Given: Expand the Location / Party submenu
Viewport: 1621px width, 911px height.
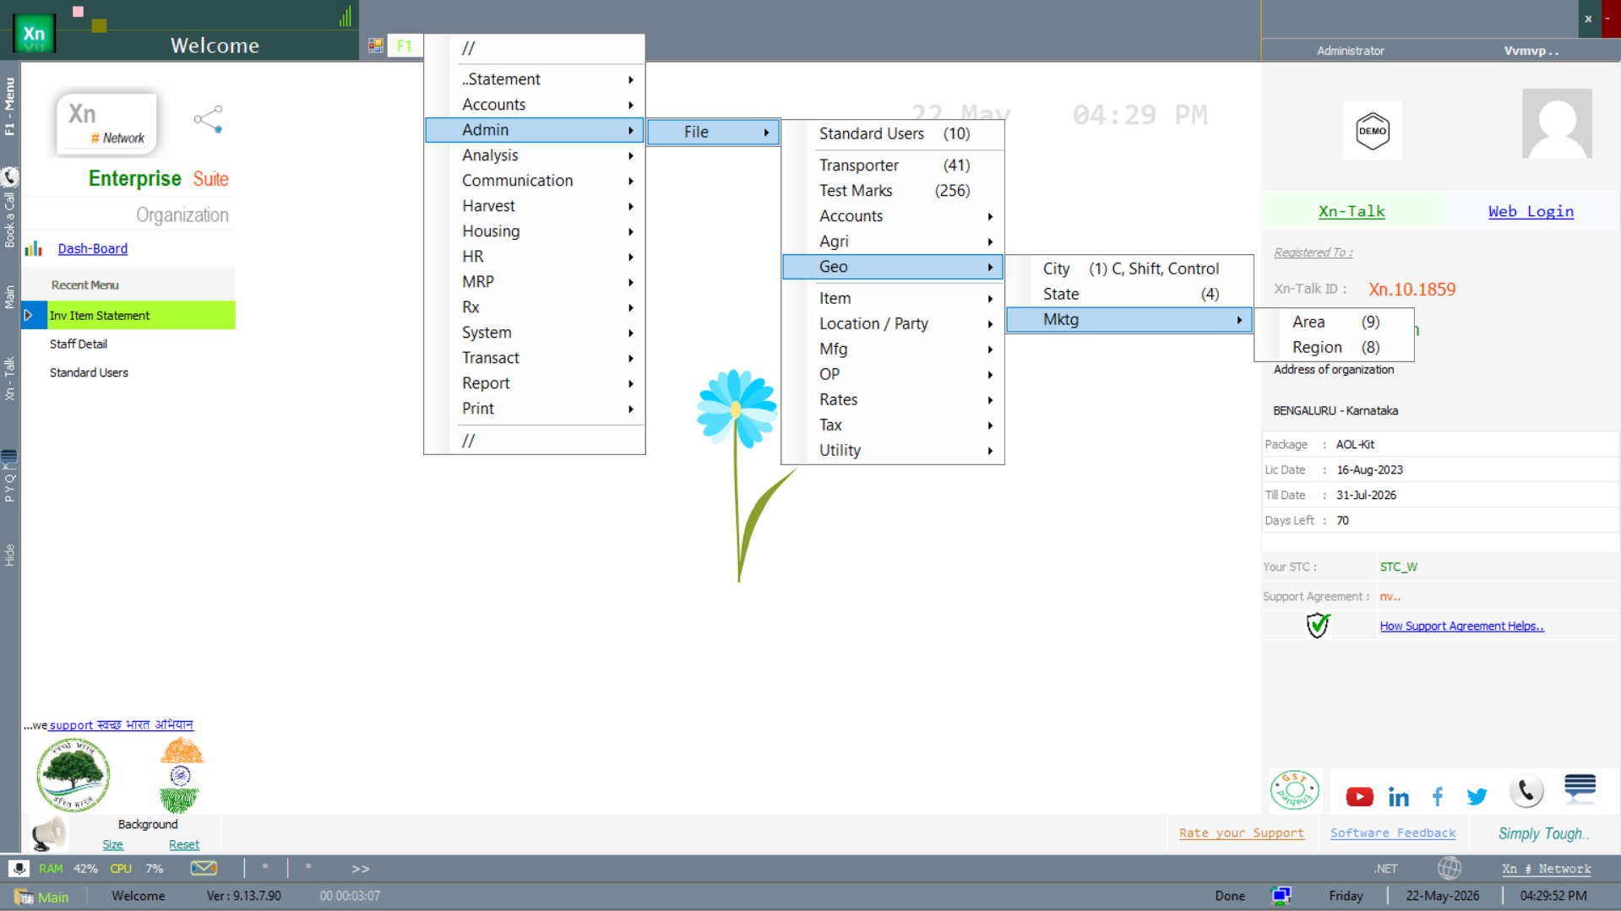Looking at the screenshot, I should (x=893, y=323).
